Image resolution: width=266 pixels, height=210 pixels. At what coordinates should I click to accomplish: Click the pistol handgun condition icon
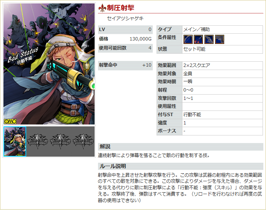pyautogui.click(x=220, y=39)
